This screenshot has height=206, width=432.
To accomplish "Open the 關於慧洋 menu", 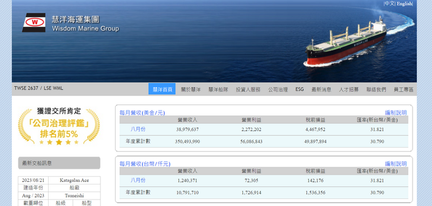I will [x=191, y=90].
